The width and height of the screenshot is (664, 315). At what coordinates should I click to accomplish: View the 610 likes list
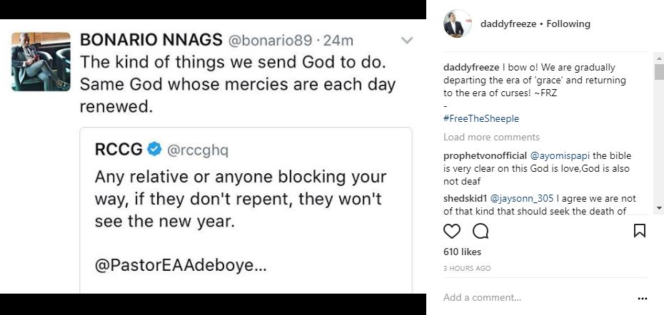[x=462, y=252]
